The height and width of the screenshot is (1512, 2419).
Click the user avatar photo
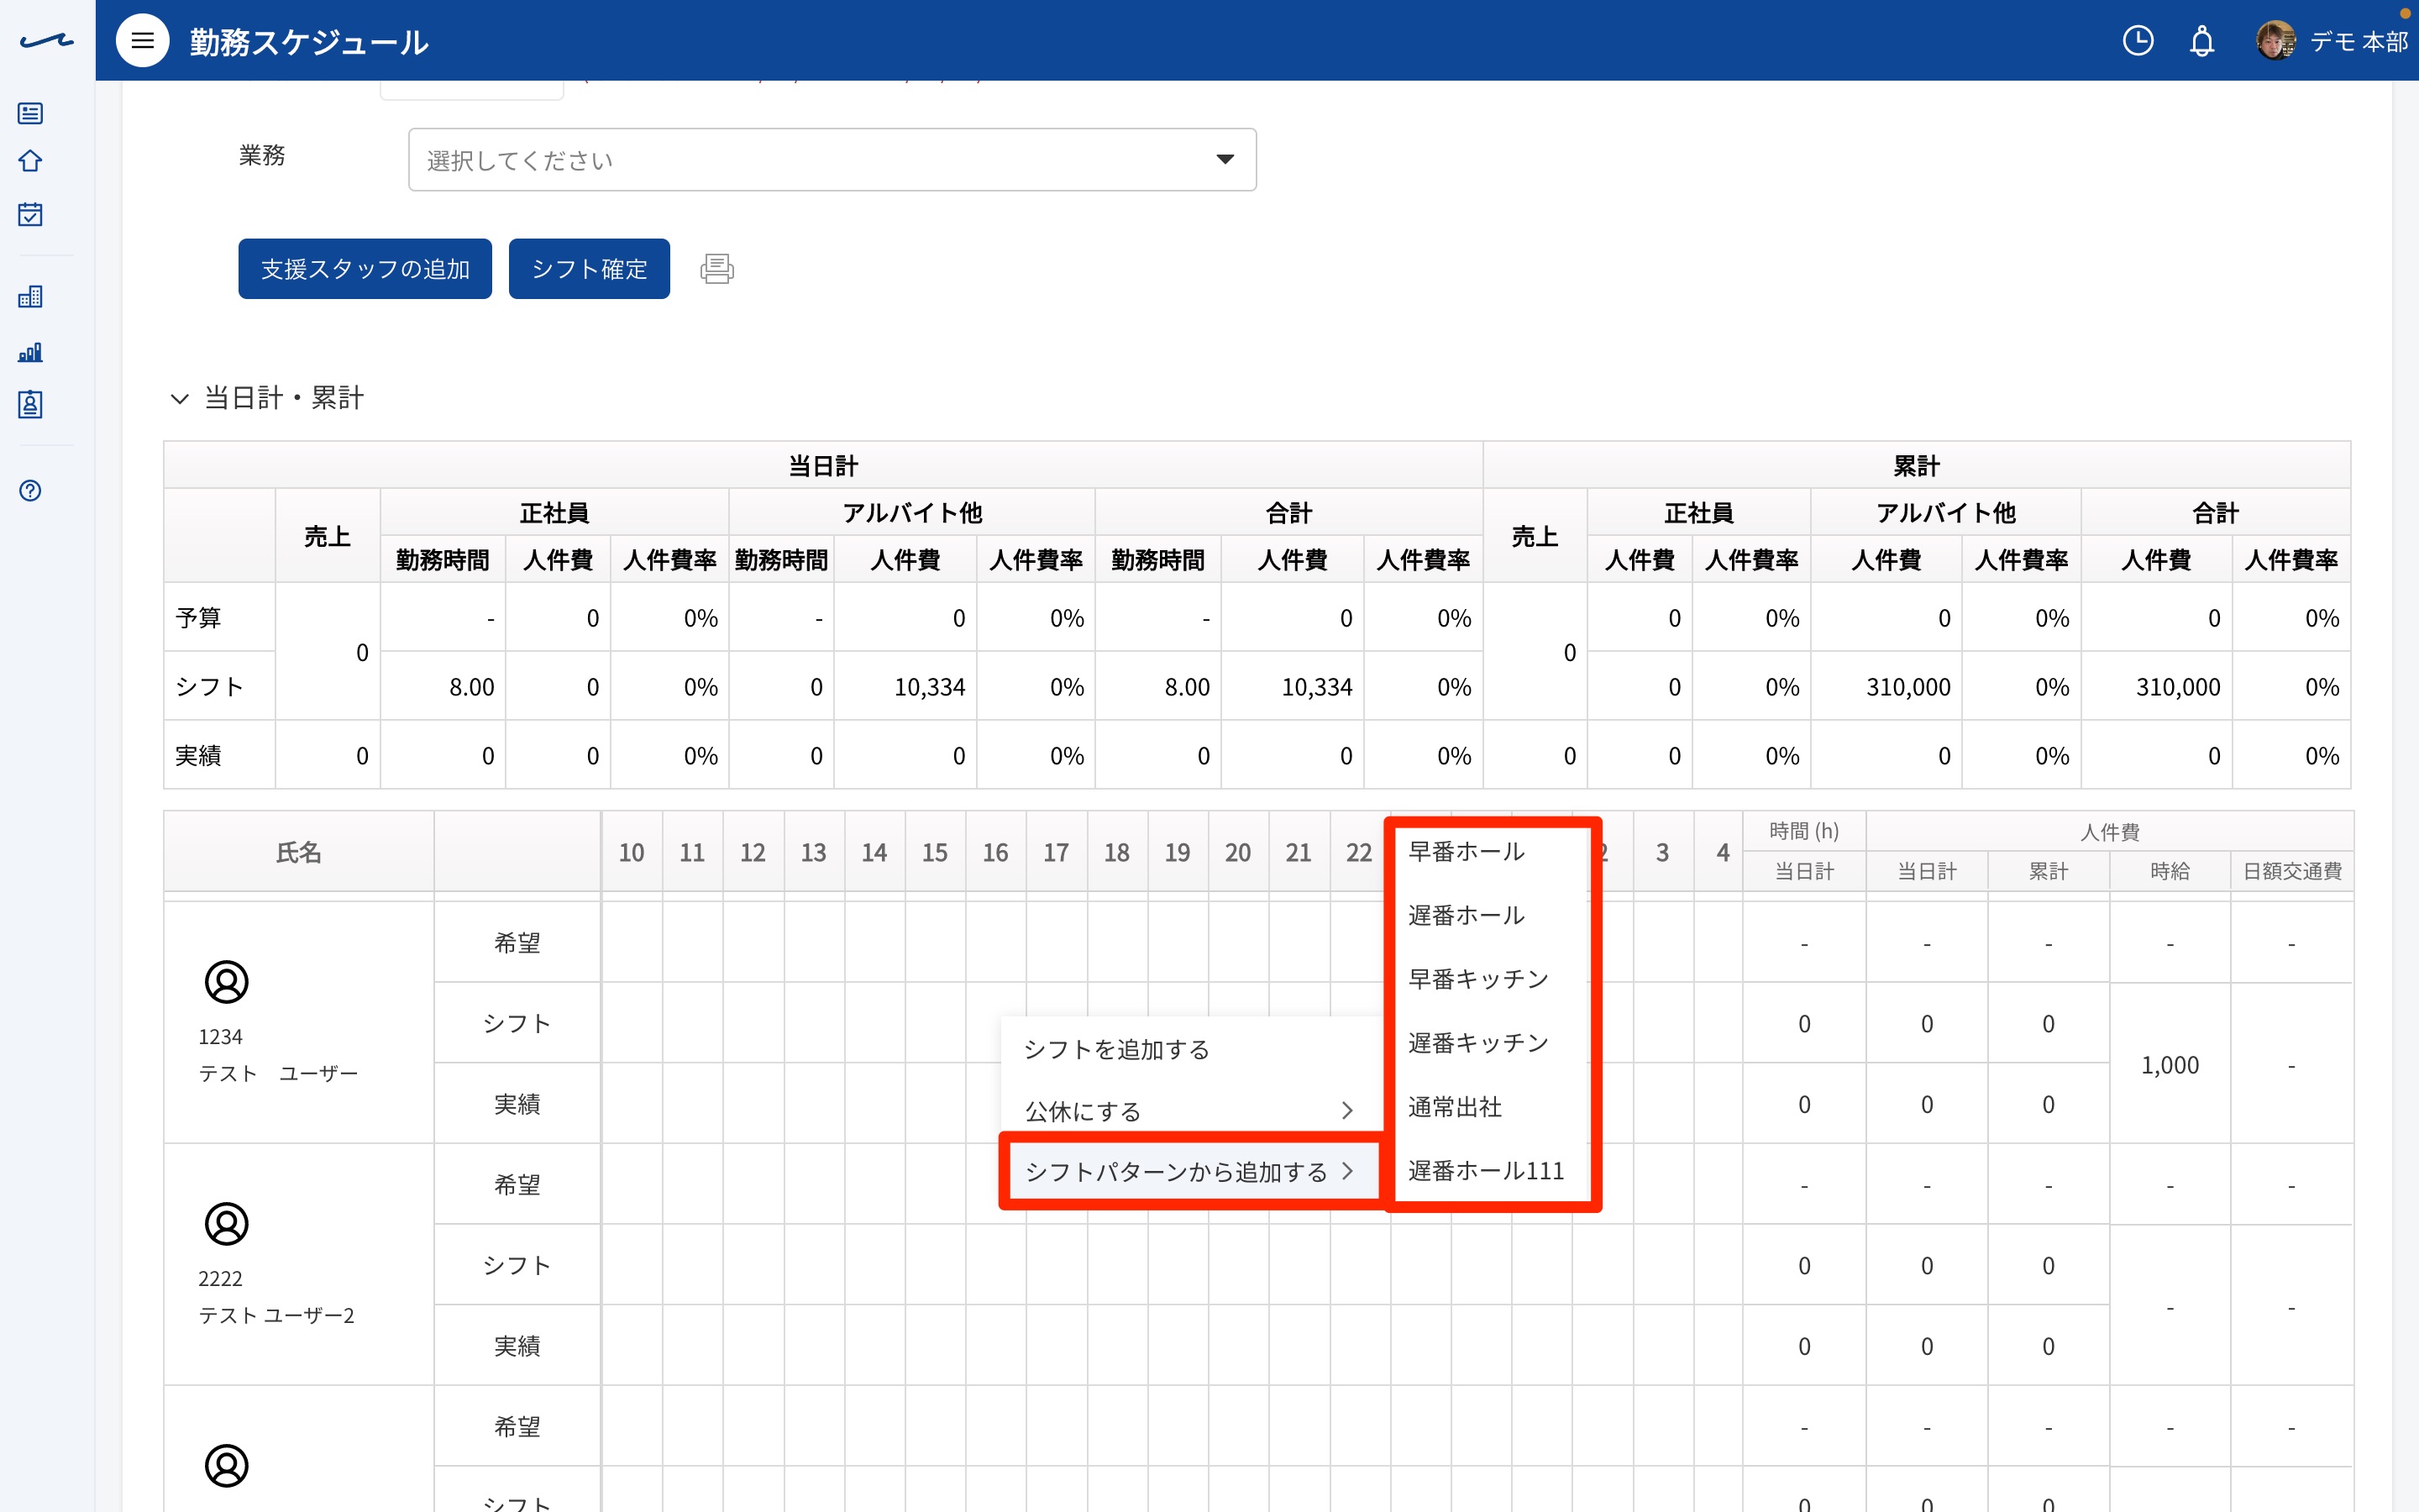[x=2276, y=40]
